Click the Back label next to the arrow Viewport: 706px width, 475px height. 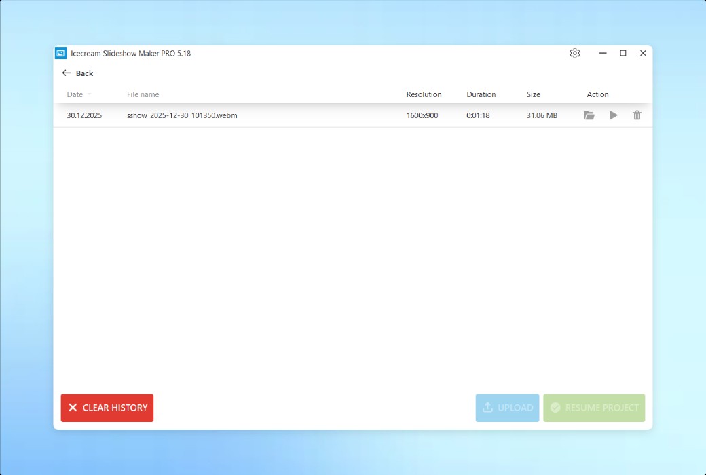[x=83, y=73]
